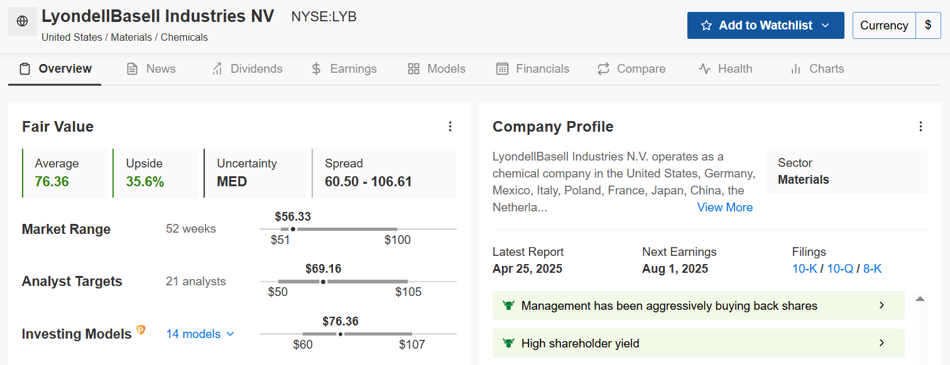Click View More in company description

pos(725,208)
